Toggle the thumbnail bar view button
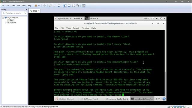Screen dimensions: 192x108 [x=69, y=6]
